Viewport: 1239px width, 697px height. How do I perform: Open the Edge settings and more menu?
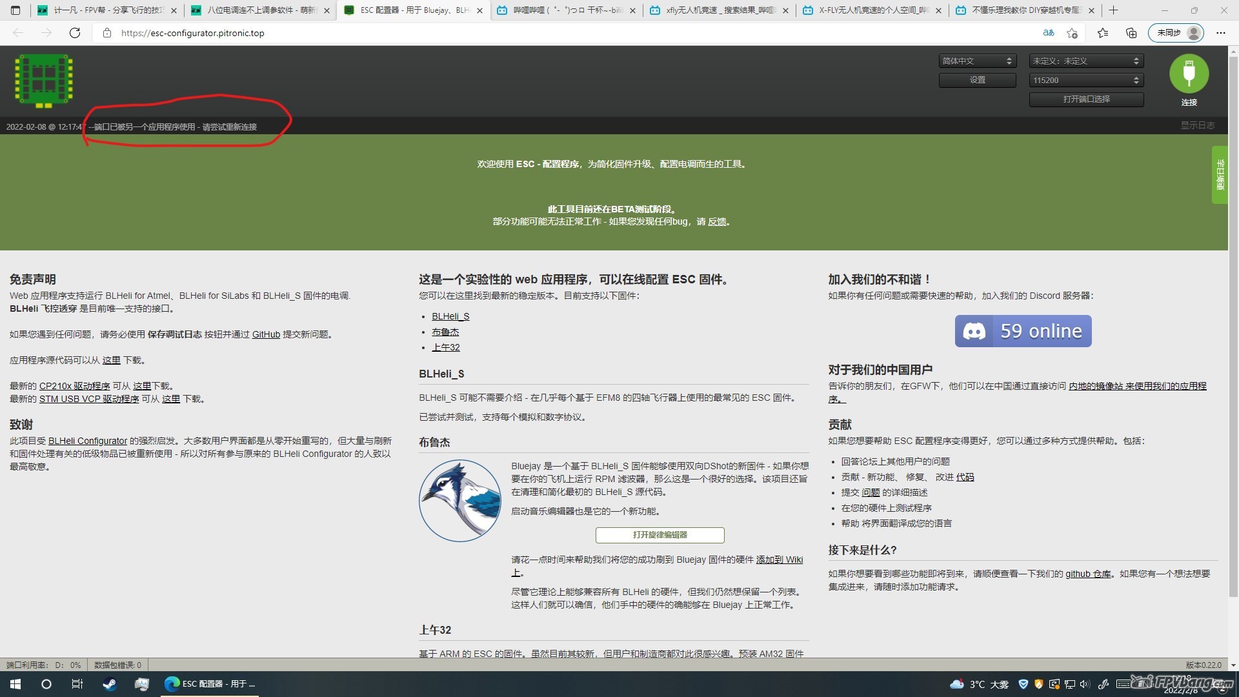(x=1220, y=33)
